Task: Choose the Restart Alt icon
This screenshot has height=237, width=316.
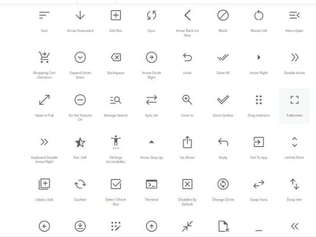Action: click(x=259, y=15)
